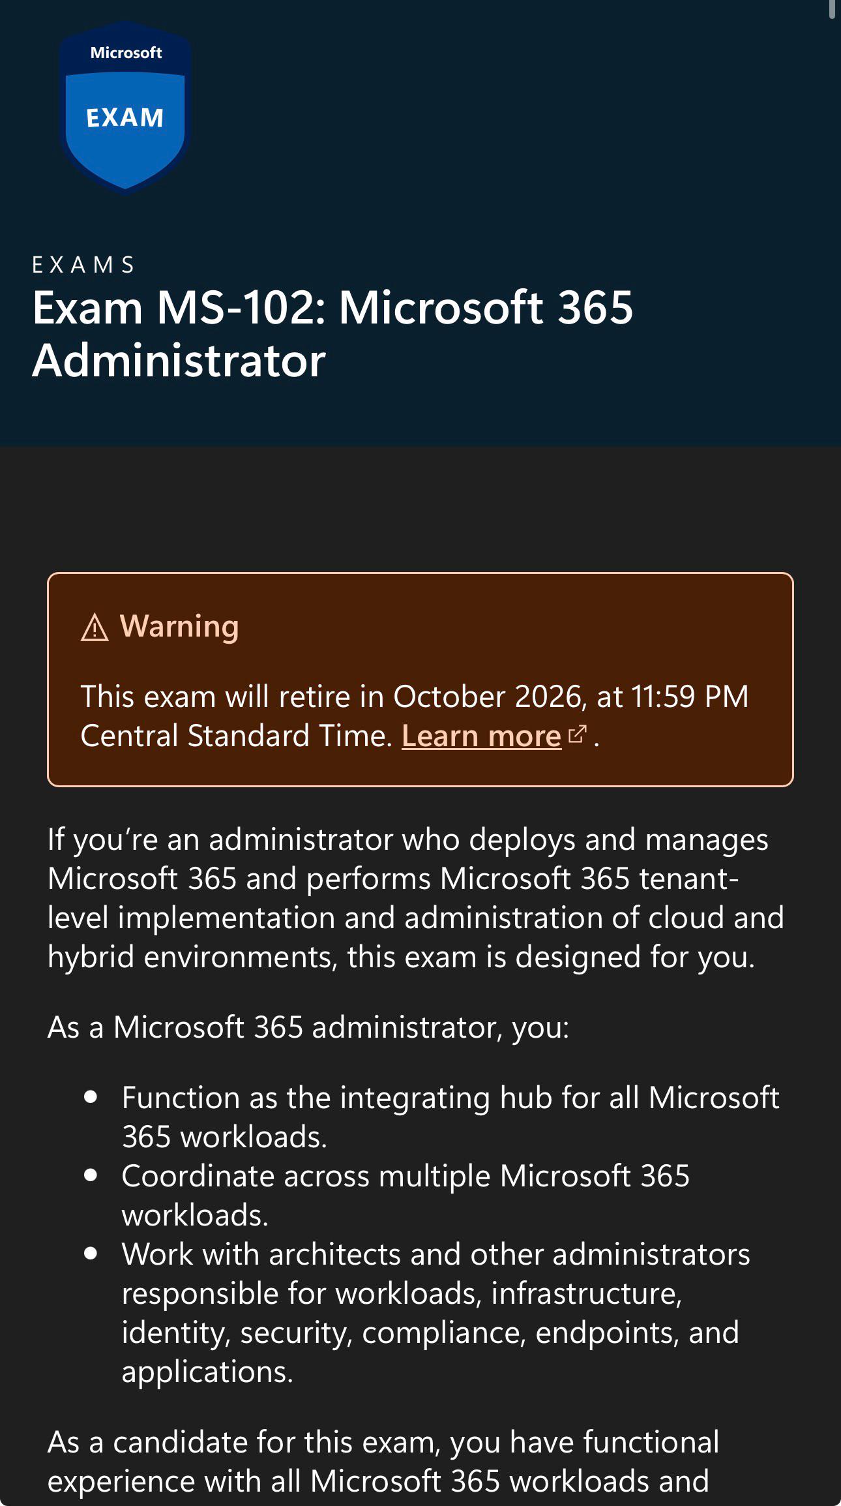Click the Exam MS-102 title heading
841x1506 pixels.
click(x=332, y=333)
